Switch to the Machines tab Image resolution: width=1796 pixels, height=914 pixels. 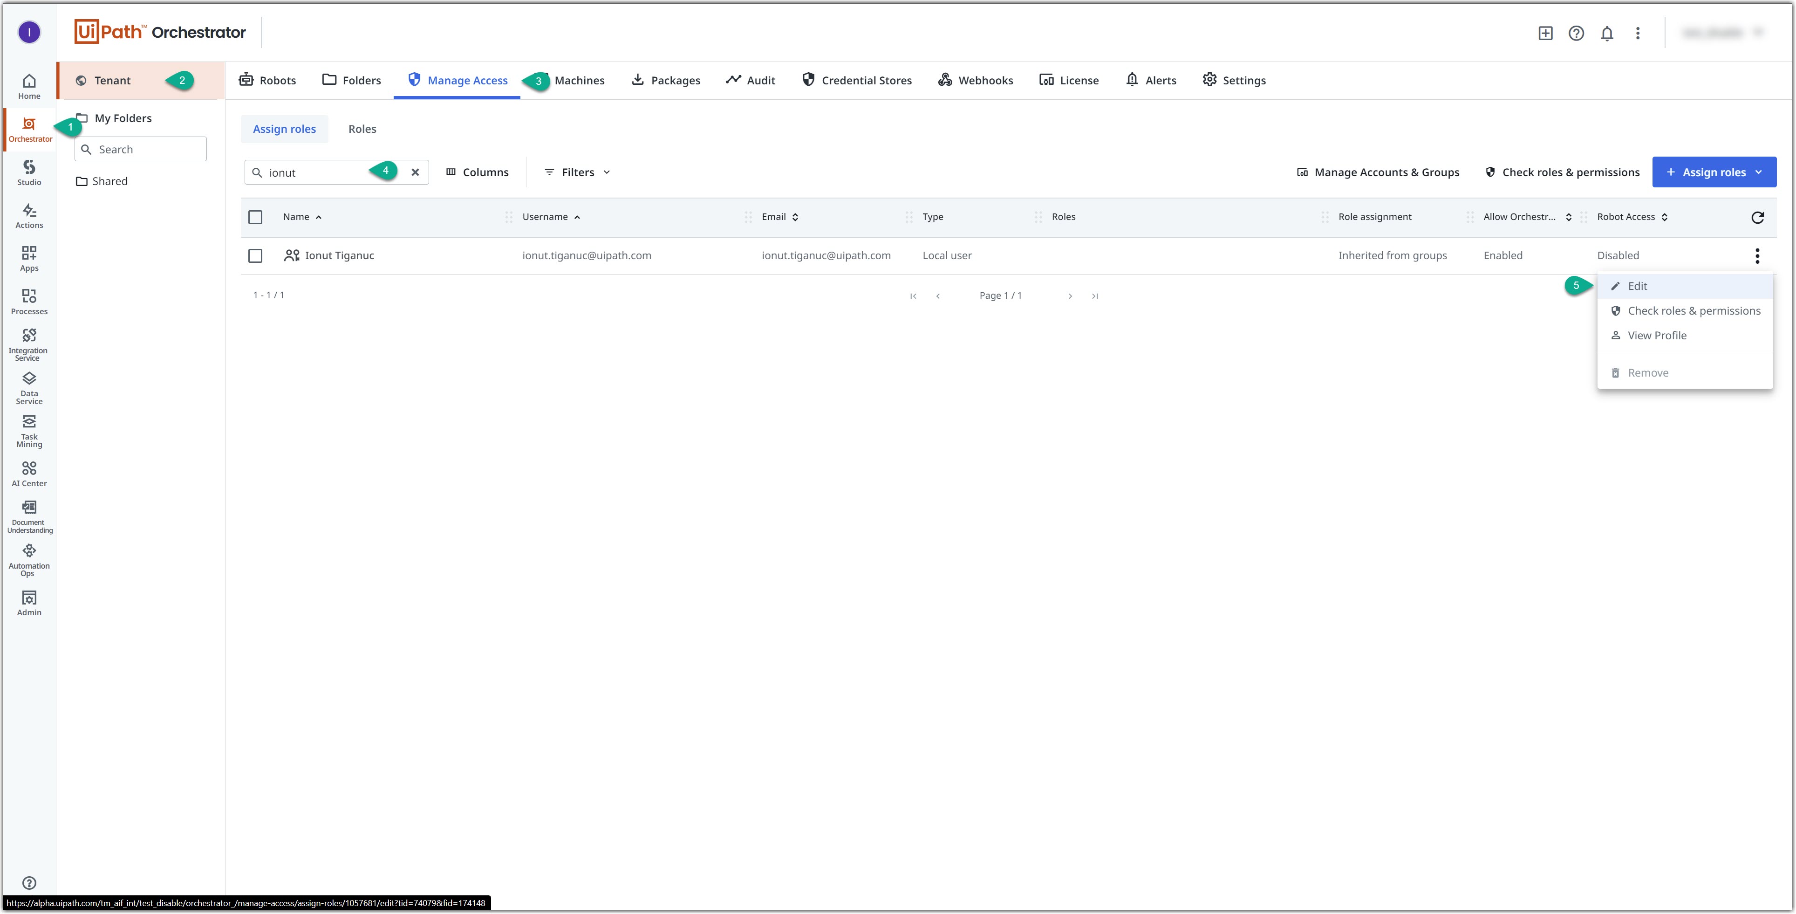click(x=579, y=80)
